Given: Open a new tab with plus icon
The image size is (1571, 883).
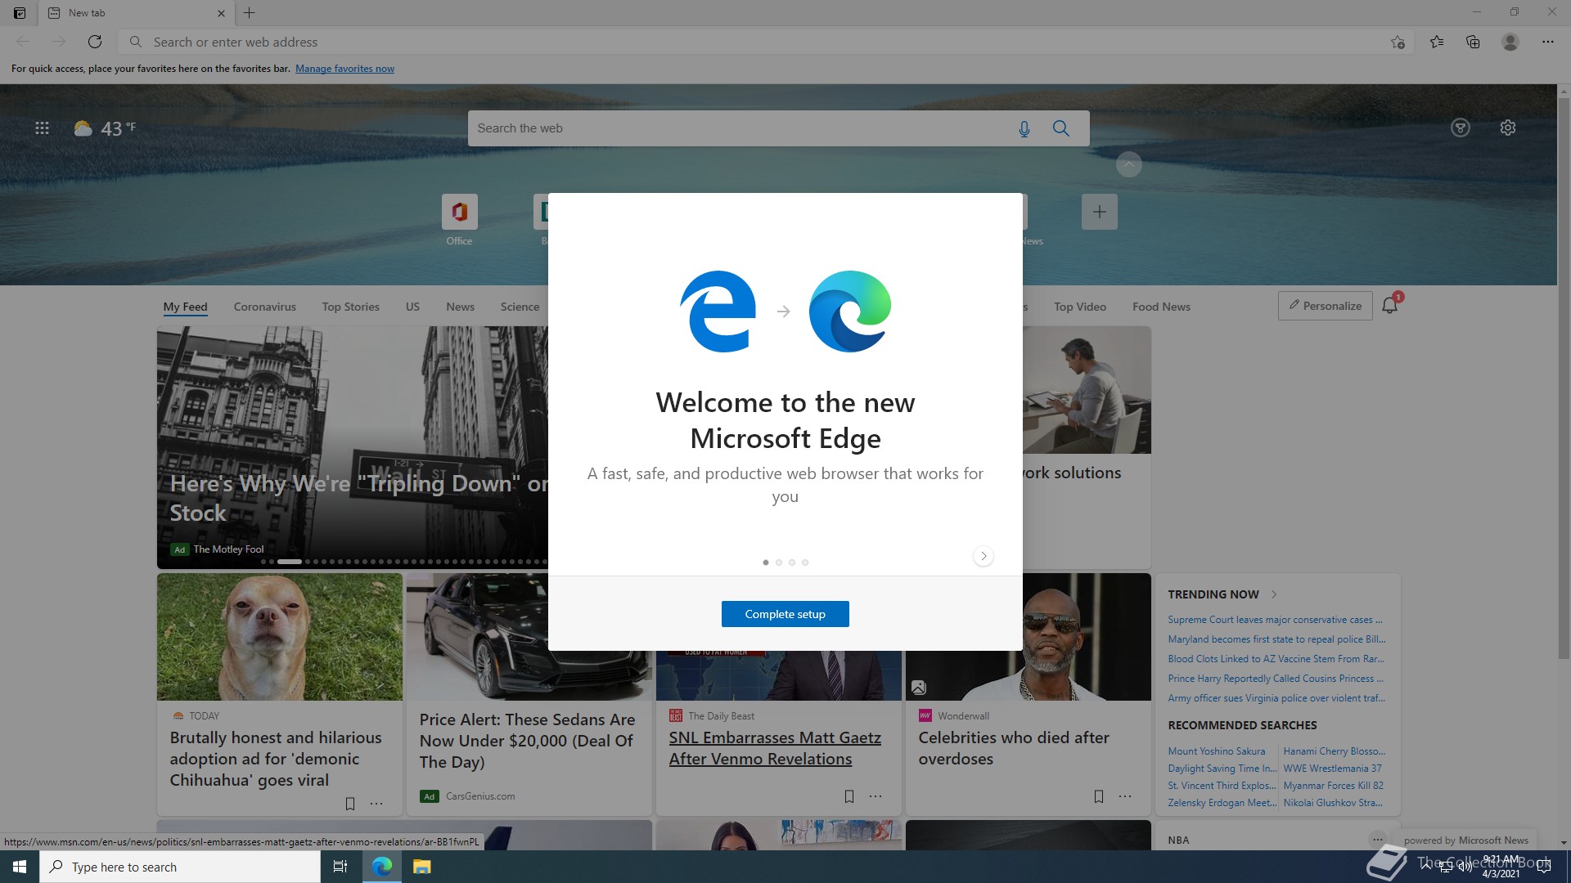Looking at the screenshot, I should [x=250, y=13].
